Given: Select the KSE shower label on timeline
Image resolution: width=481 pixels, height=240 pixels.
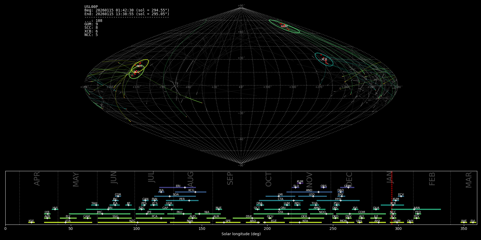Looking at the screenshot, I should tap(31, 221).
